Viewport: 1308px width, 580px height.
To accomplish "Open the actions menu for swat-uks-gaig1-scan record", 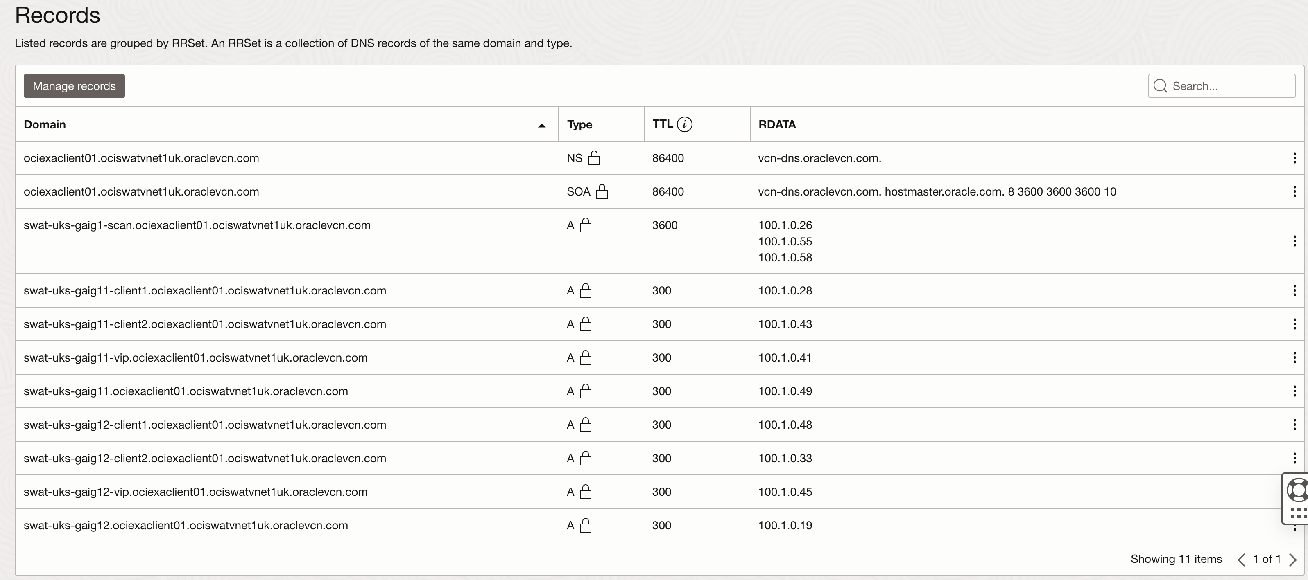I will click(x=1295, y=241).
